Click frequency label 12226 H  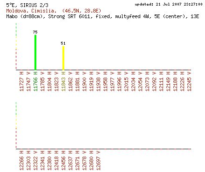click(x=182, y=81)
